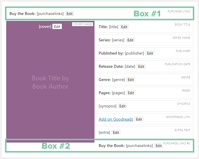The width and height of the screenshot is (199, 159).
Task: Edit the synopsis field
Action: point(122,106)
